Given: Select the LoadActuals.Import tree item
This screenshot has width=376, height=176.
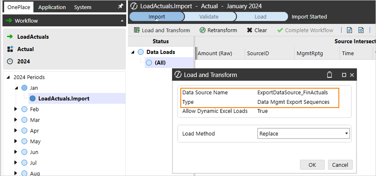Looking at the screenshot, I should (64, 99).
